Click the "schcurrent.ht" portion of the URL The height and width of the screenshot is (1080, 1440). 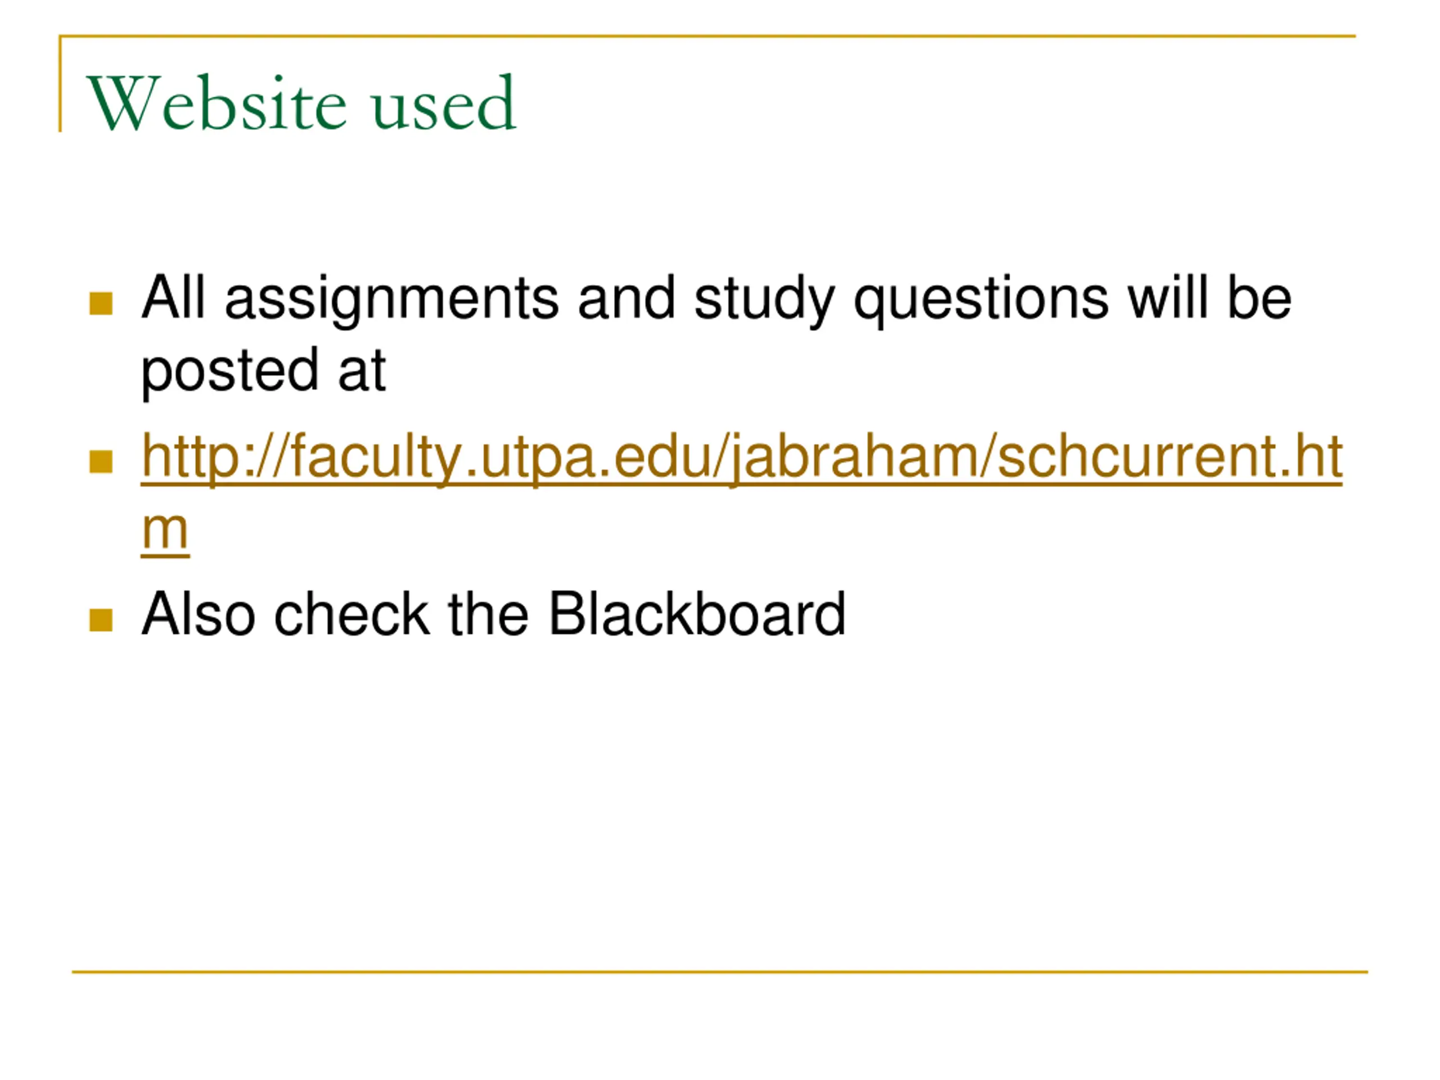[x=1170, y=457]
